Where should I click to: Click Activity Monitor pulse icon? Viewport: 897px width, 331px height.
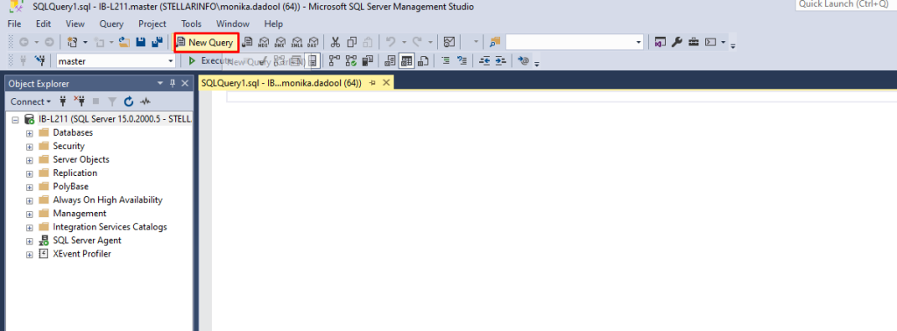(145, 102)
